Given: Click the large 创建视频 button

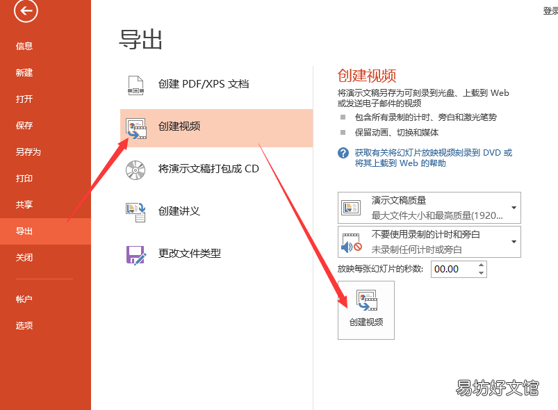Looking at the screenshot, I should click(366, 311).
